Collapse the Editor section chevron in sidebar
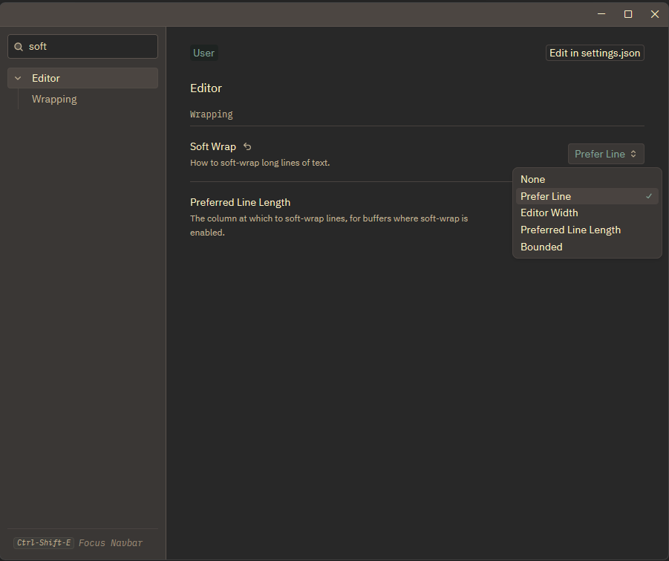Viewport: 669px width, 561px height. [18, 78]
